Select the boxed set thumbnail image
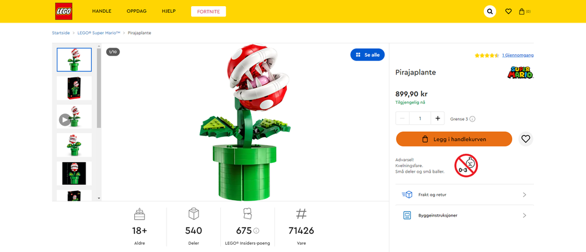 click(x=74, y=88)
